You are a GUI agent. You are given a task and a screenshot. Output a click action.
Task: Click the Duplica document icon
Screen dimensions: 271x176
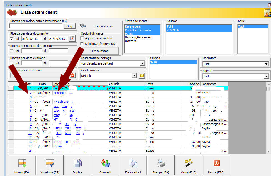77,165
